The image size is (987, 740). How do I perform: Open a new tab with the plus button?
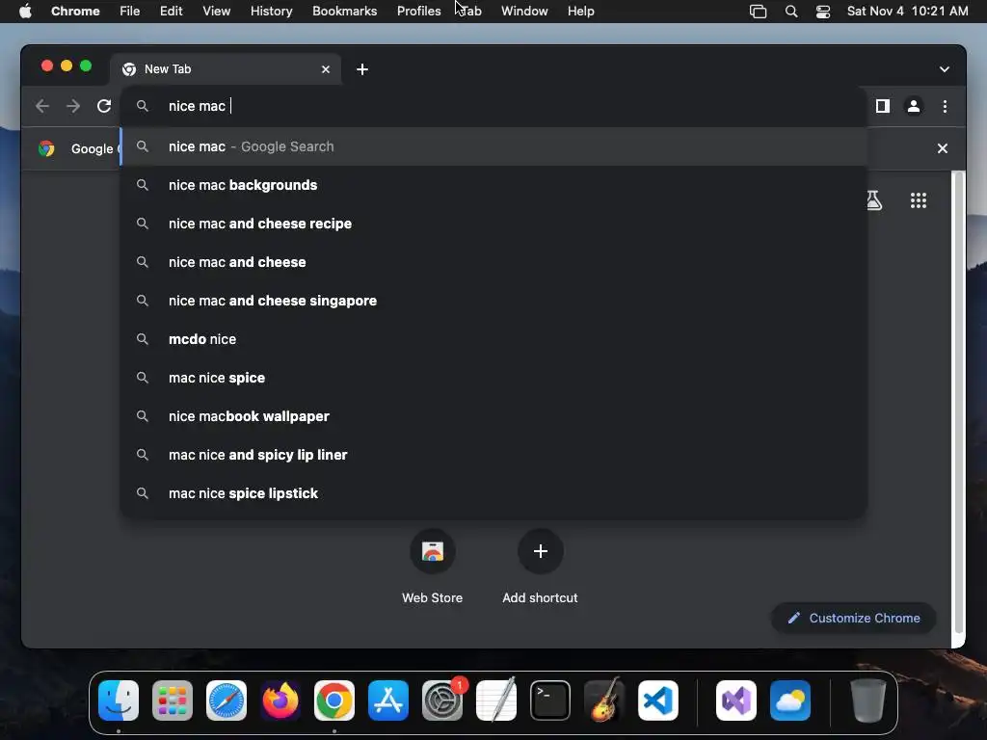point(362,69)
